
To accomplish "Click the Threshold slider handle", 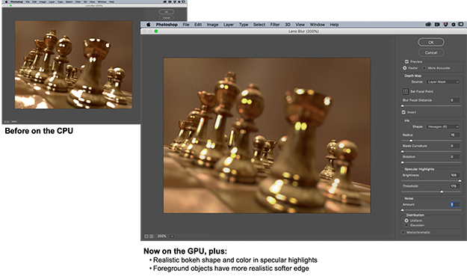I will (x=442, y=191).
